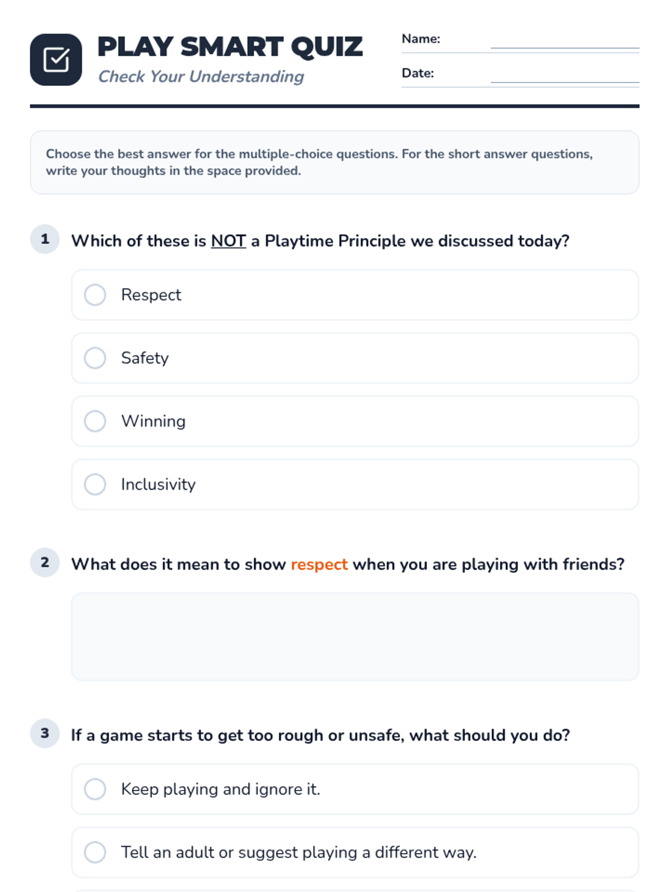Click the question 3 heading text
669x892 pixels.
pos(321,735)
